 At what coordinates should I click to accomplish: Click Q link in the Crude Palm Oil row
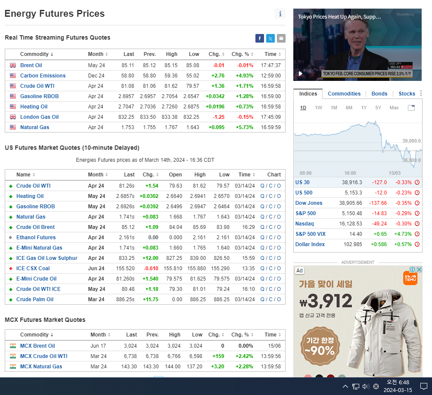click(262, 299)
